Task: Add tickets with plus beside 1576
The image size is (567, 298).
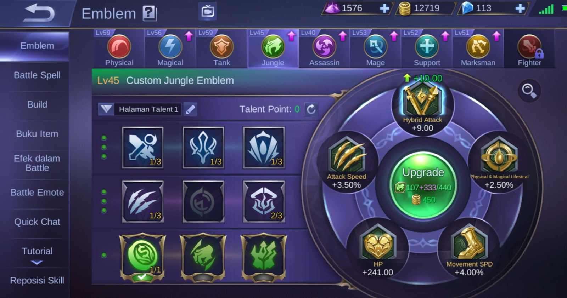Action: click(x=384, y=8)
